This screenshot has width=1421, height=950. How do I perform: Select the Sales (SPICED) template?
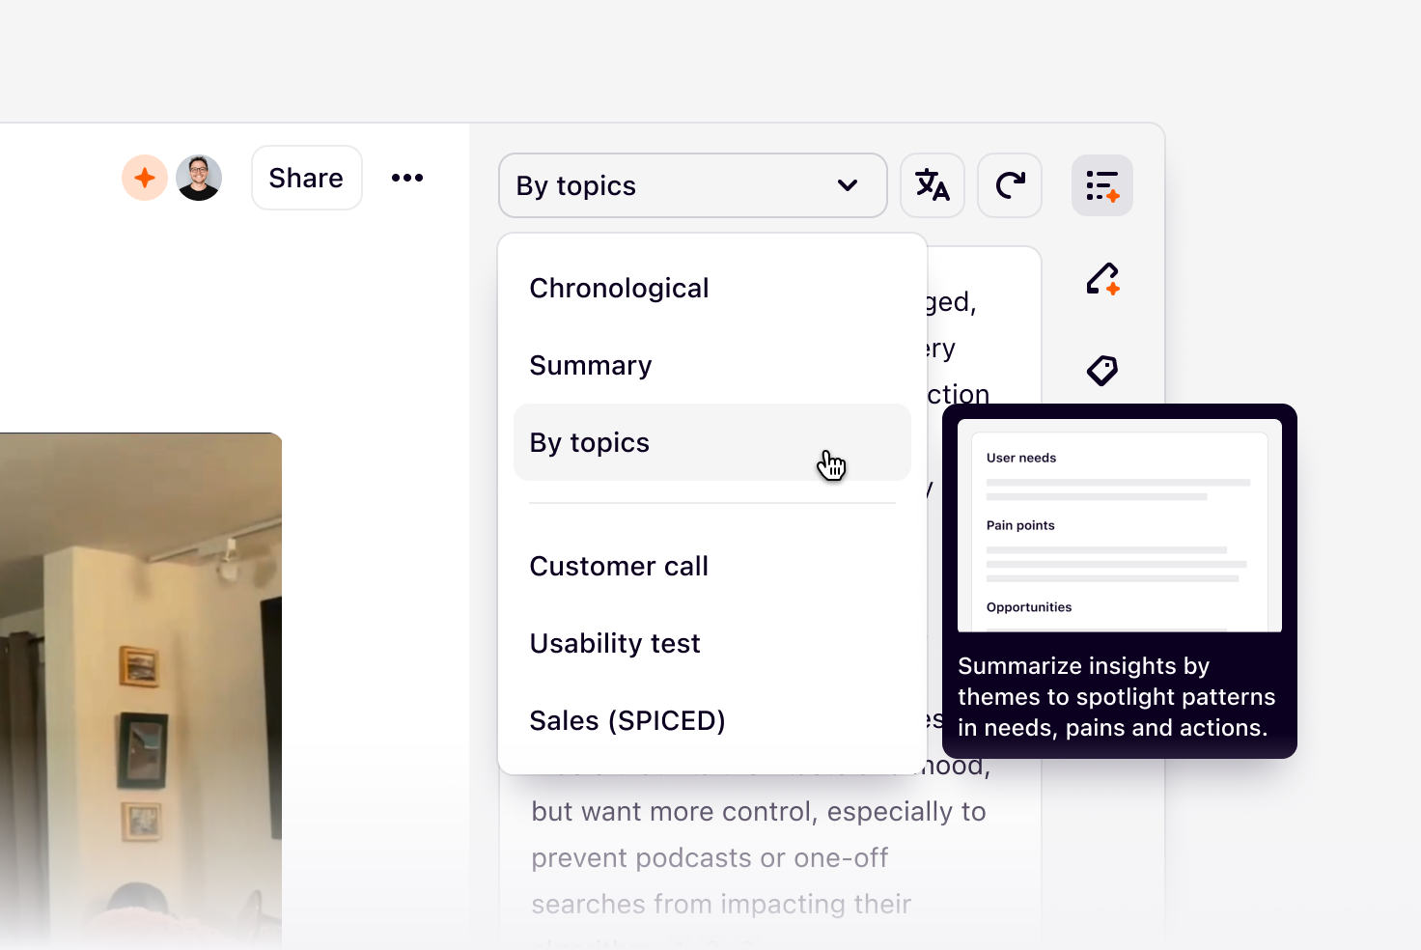coord(627,720)
